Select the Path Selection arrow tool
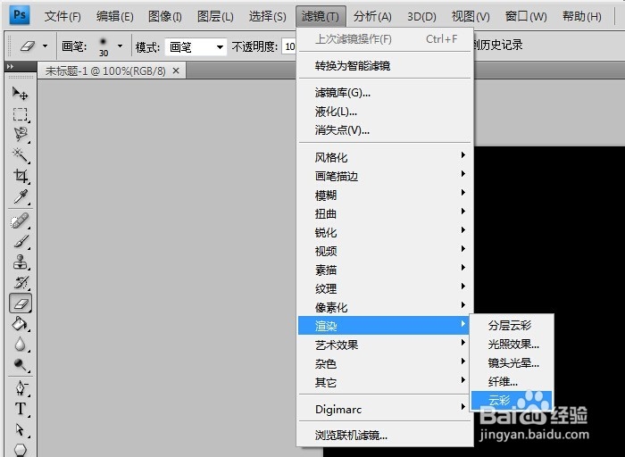625x457 pixels. [20, 429]
